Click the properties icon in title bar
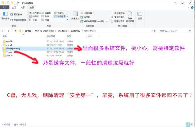Image resolution: width=195 pixels, height=127 pixels. click(x=8, y=3)
